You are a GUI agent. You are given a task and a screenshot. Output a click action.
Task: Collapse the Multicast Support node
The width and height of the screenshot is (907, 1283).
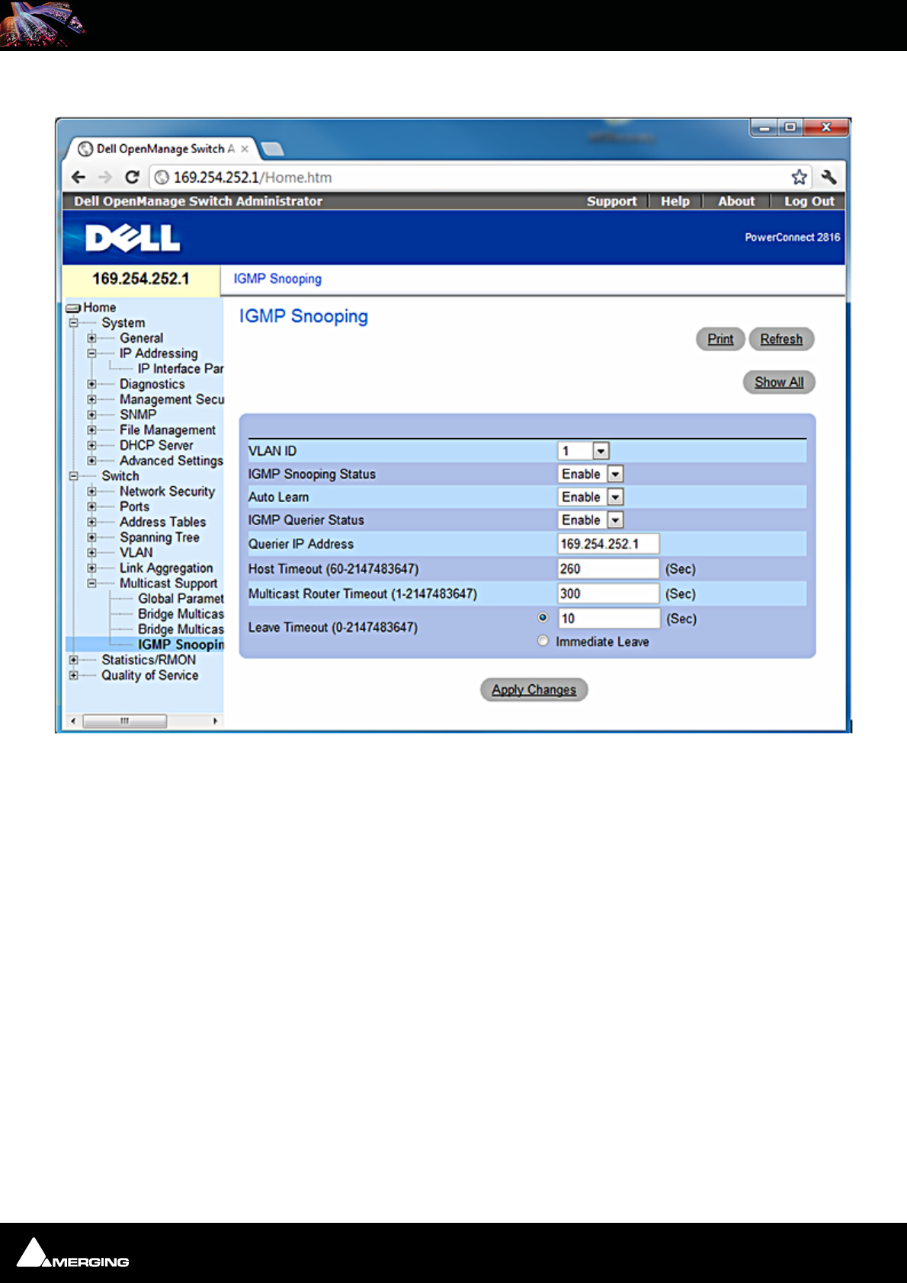coord(91,584)
